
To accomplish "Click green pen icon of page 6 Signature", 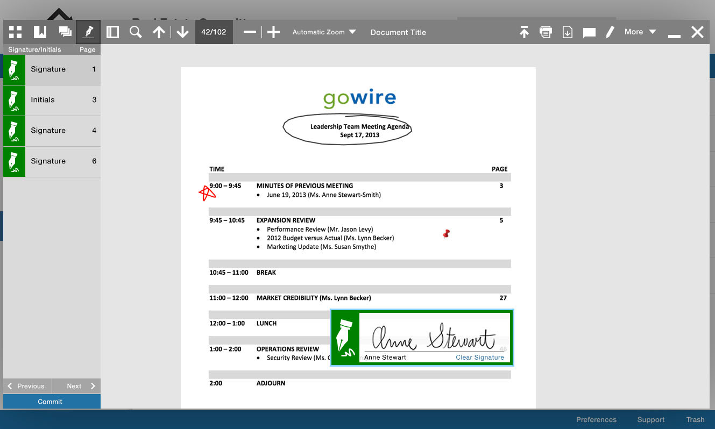I will [x=14, y=161].
